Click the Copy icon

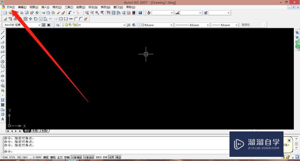point(48,13)
